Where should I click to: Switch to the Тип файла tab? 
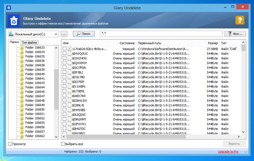29,42
